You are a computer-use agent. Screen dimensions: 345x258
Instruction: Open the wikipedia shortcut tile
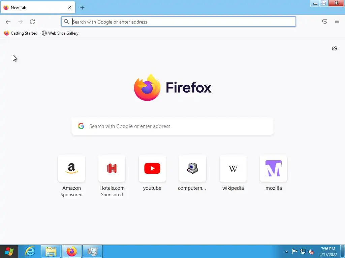click(x=233, y=169)
